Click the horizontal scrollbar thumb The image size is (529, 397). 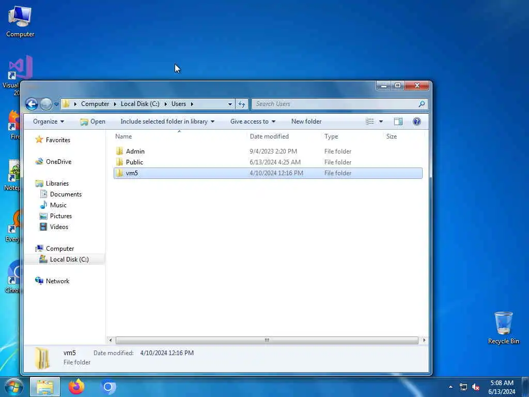(267, 340)
